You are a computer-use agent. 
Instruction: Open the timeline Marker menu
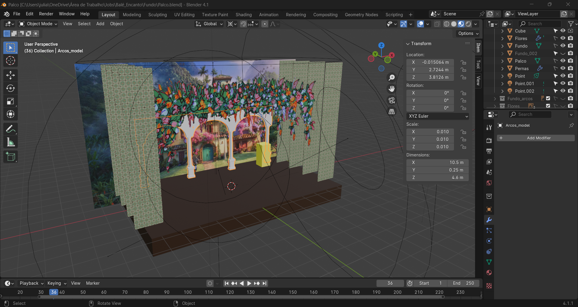(x=93, y=283)
